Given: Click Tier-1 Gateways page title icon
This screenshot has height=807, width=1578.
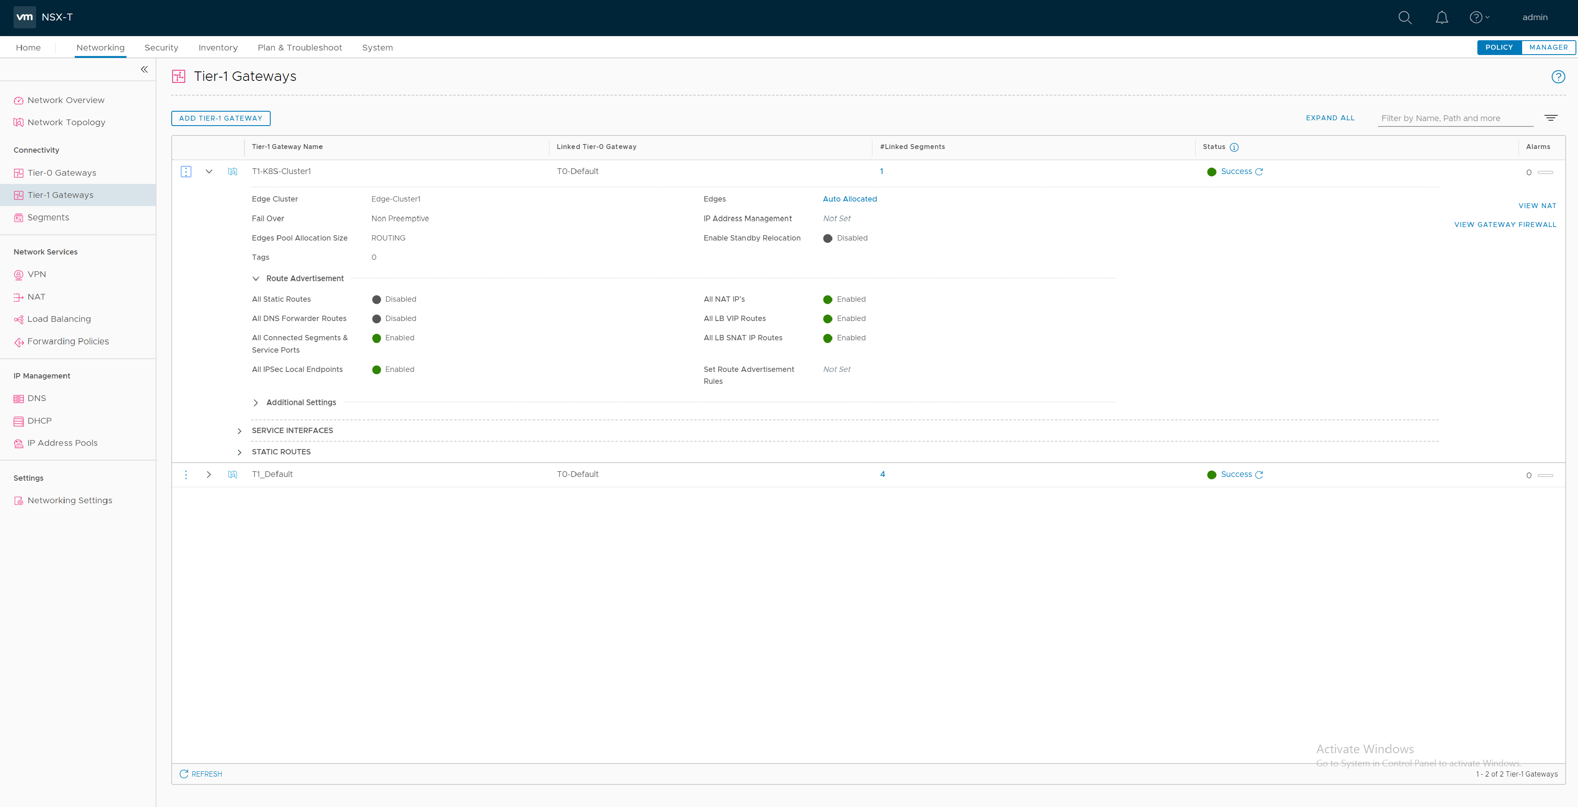Looking at the screenshot, I should pos(178,76).
